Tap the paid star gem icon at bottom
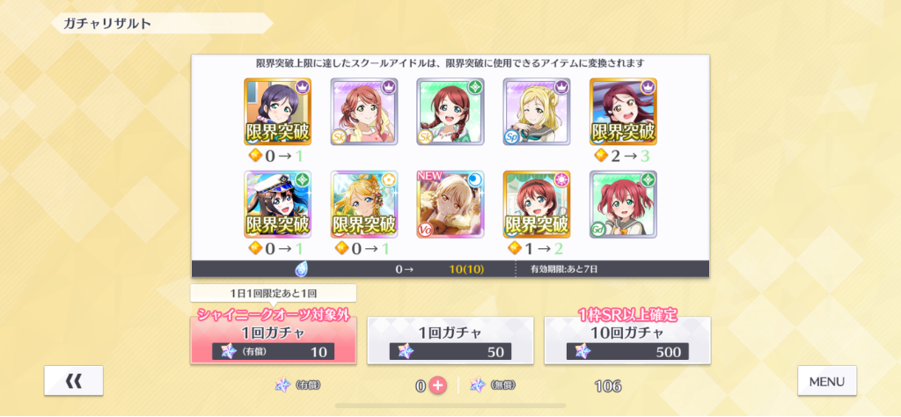 pyautogui.click(x=283, y=385)
